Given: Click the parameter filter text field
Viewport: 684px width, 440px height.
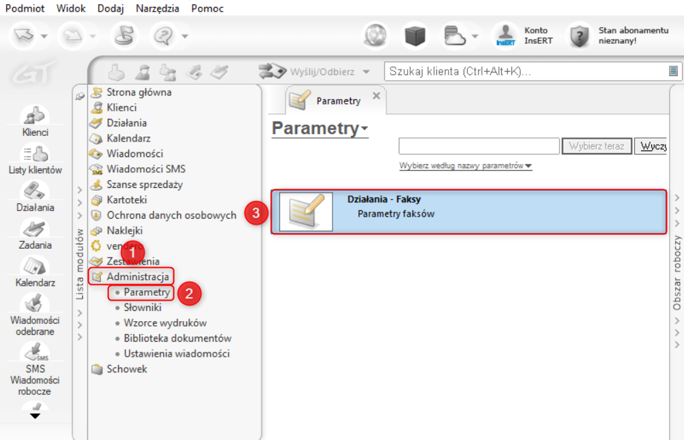Looking at the screenshot, I should coord(479,146).
